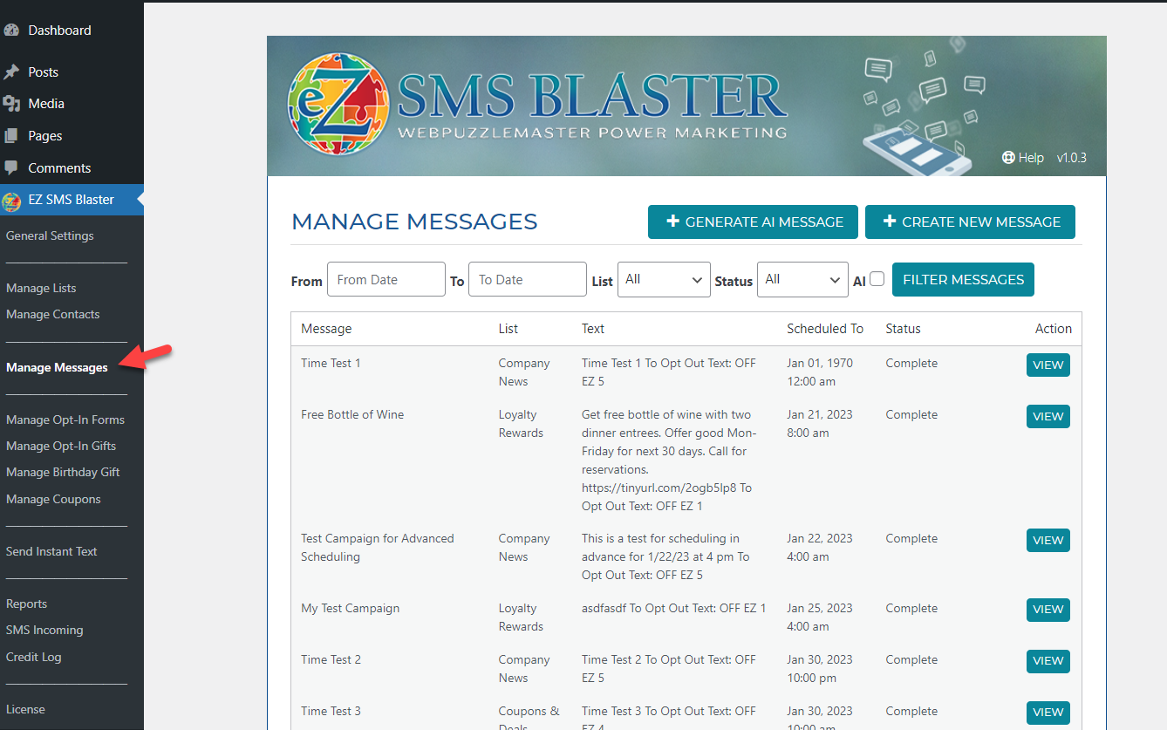Screen dimensions: 1167x730
Task: Open Manage Birthday Gift
Action: point(63,472)
